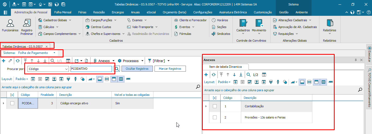Image resolution: width=372 pixels, height=134 pixels.
Task: Open the Sistema Folha de Pagamento dropdown
Action: tap(55, 53)
